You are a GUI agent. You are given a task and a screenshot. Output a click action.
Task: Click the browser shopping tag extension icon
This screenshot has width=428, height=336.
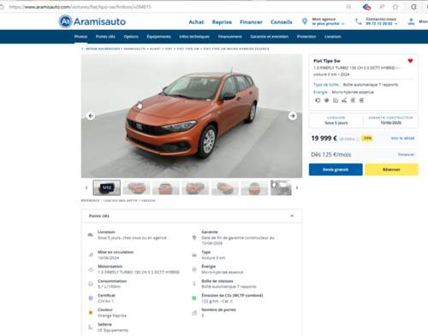(x=366, y=7)
